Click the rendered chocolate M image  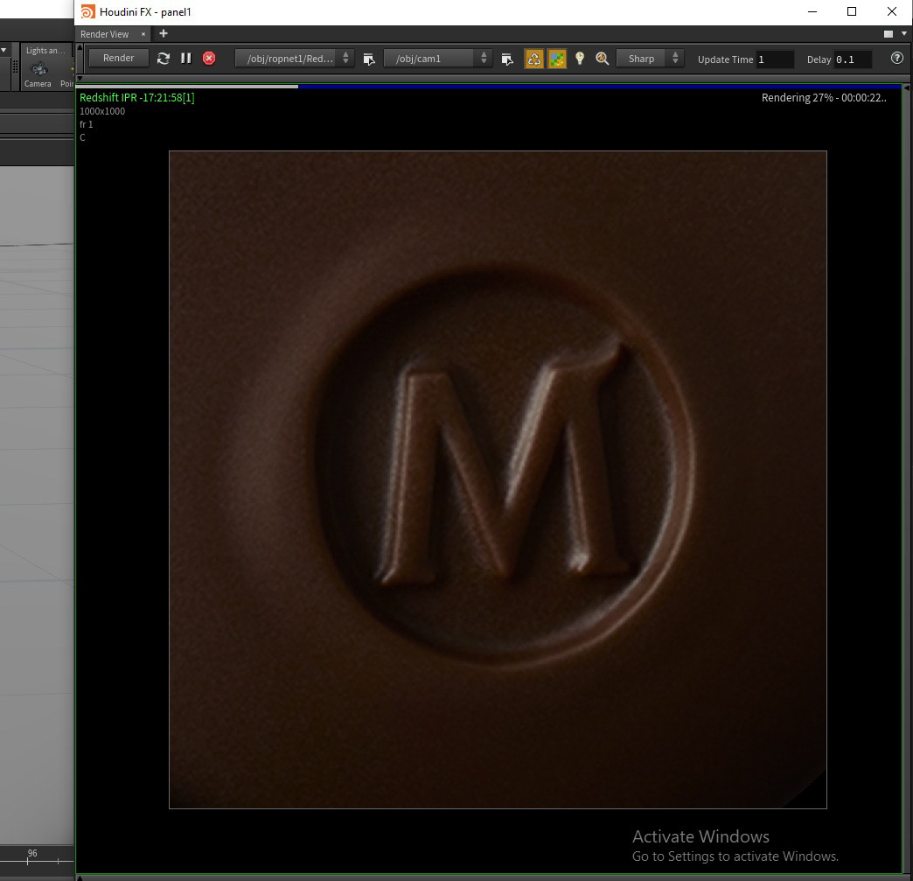click(498, 479)
